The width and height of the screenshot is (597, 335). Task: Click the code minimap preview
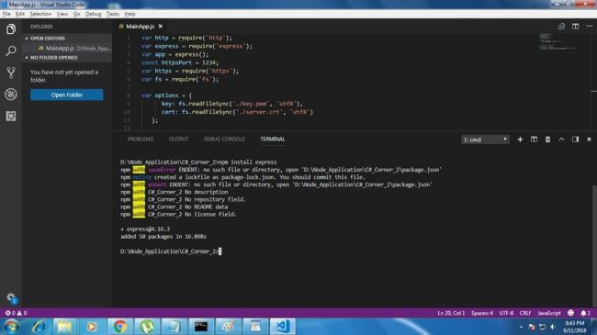(558, 41)
